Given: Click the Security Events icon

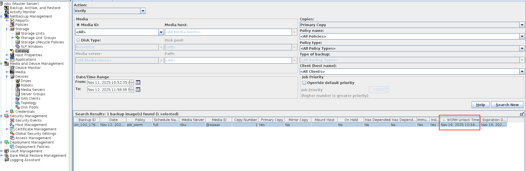Looking at the screenshot, I should coord(12,120).
